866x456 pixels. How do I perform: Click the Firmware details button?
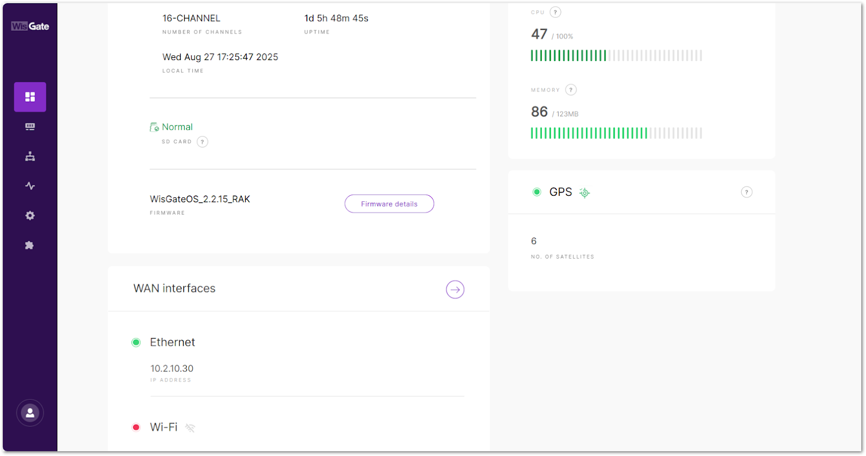click(389, 204)
